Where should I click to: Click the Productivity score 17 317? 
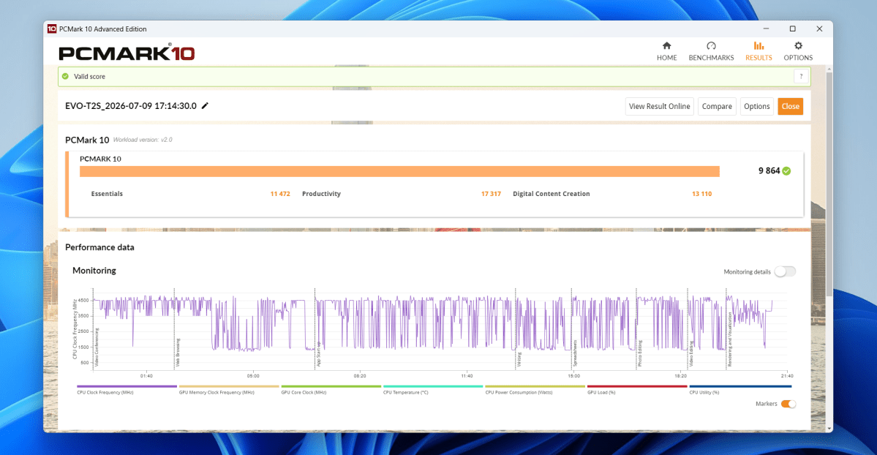point(491,194)
